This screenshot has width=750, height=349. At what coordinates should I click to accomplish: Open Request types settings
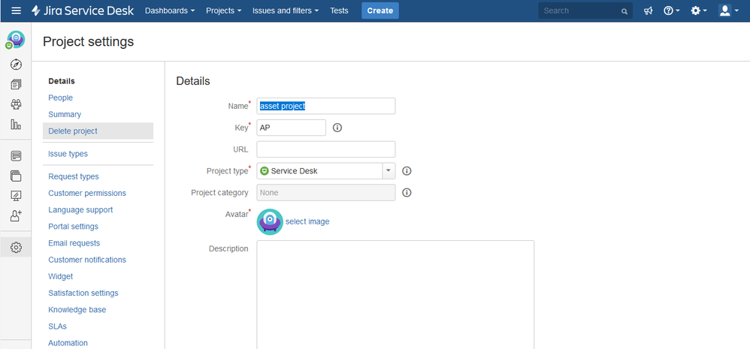[x=74, y=176]
